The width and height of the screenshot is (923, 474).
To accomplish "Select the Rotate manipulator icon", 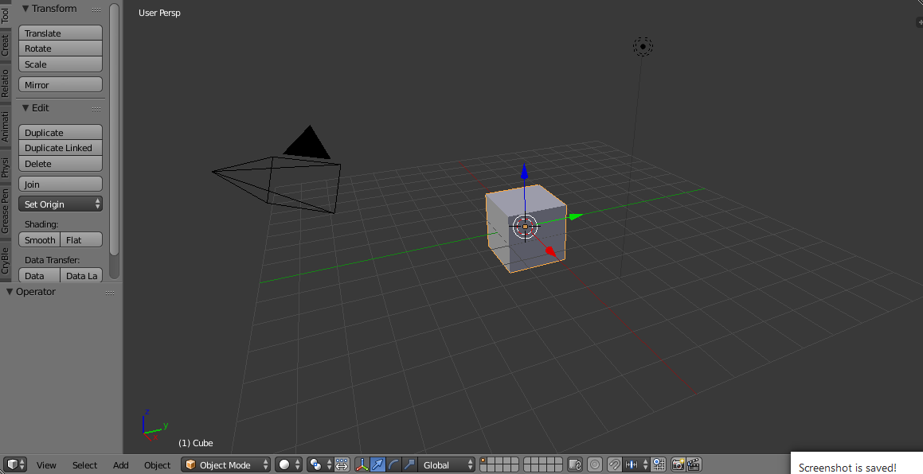I will [395, 464].
